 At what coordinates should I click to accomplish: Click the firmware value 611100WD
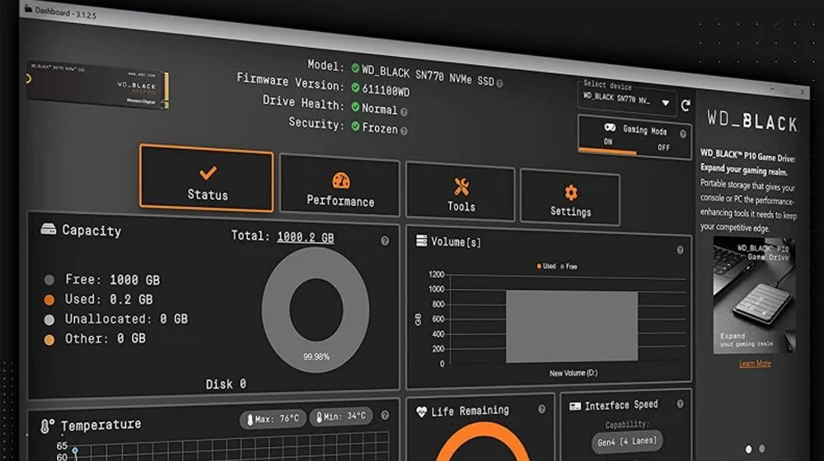pos(386,91)
